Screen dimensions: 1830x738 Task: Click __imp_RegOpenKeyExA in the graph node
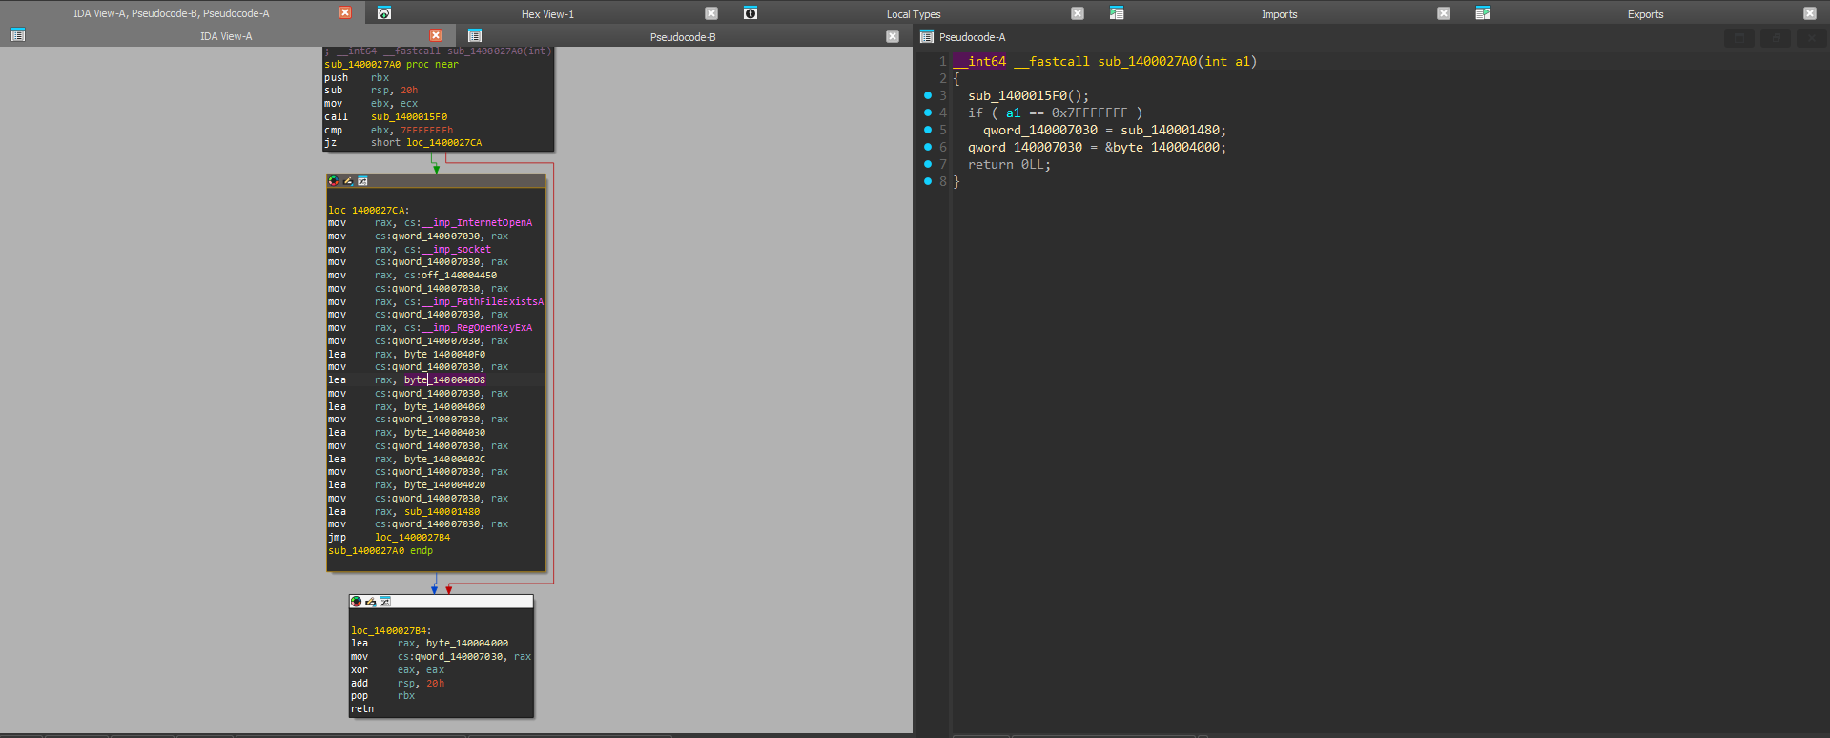click(477, 328)
